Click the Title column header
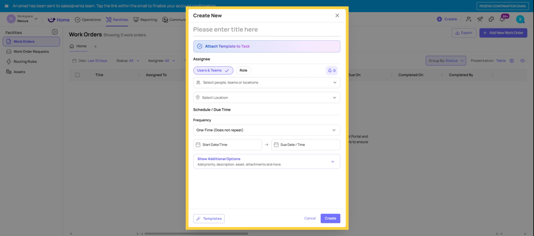The width and height of the screenshot is (534, 236). click(99, 75)
